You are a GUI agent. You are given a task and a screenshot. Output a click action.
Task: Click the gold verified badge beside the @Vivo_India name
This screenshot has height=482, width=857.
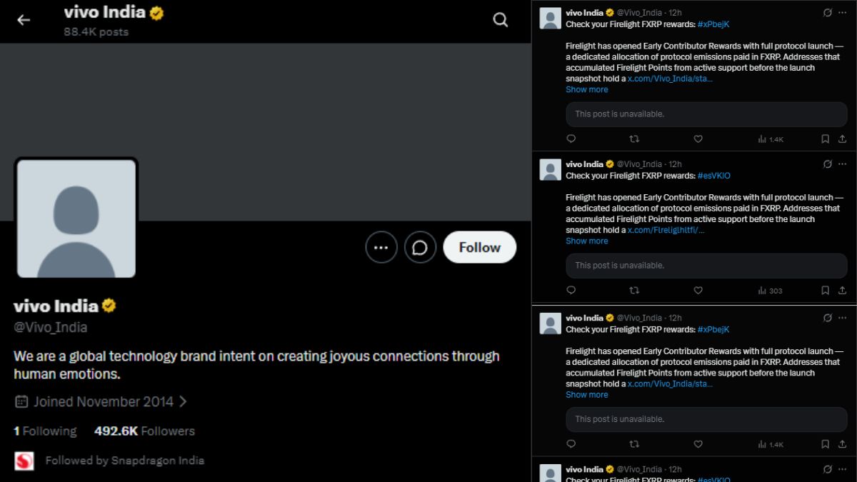point(109,306)
